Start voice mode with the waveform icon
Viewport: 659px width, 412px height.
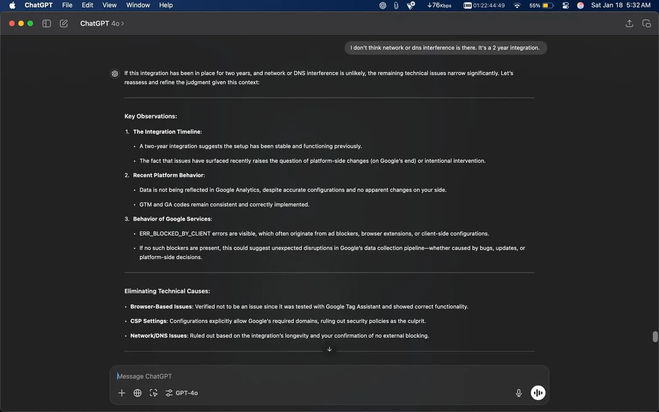click(538, 393)
